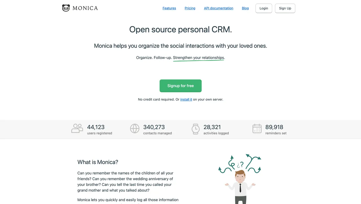This screenshot has width=361, height=204.
Task: Click the 89,918 reminders set stat
Action: (x=276, y=130)
